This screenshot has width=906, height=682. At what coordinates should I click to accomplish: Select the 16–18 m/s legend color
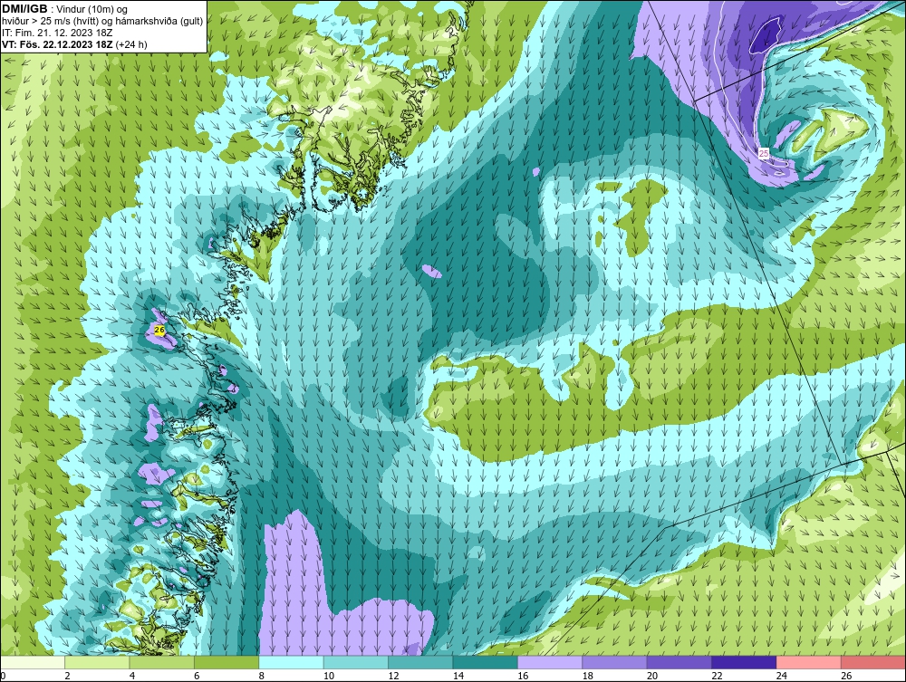click(550, 662)
